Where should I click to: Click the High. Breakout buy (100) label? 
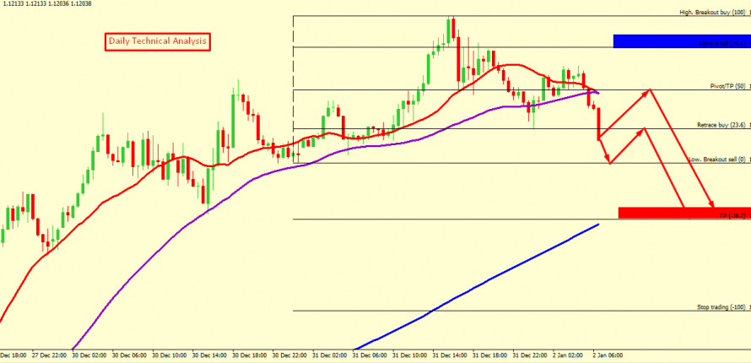714,13
